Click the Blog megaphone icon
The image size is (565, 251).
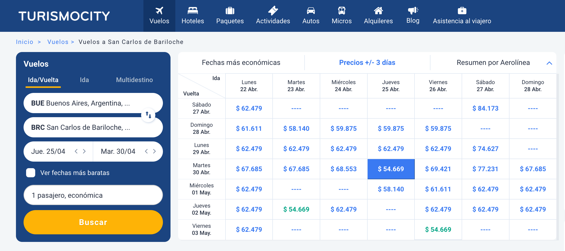[413, 11]
